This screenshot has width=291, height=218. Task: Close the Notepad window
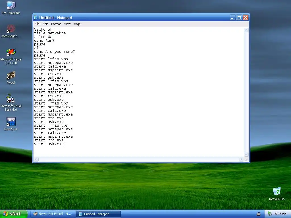coord(246,18)
